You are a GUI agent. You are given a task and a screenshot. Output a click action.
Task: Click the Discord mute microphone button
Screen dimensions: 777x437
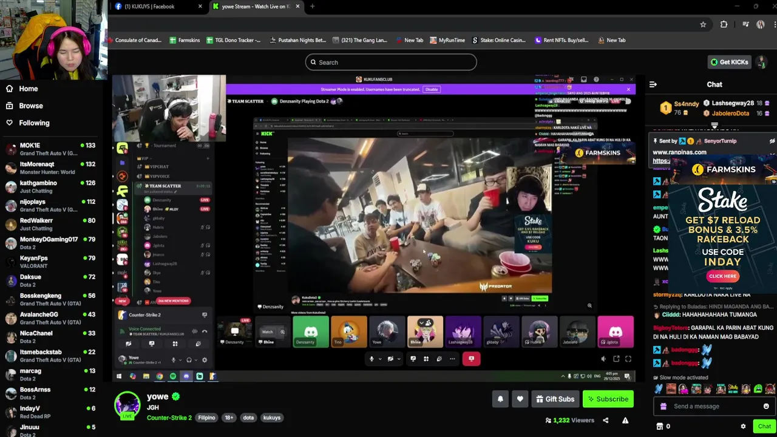pos(372,359)
